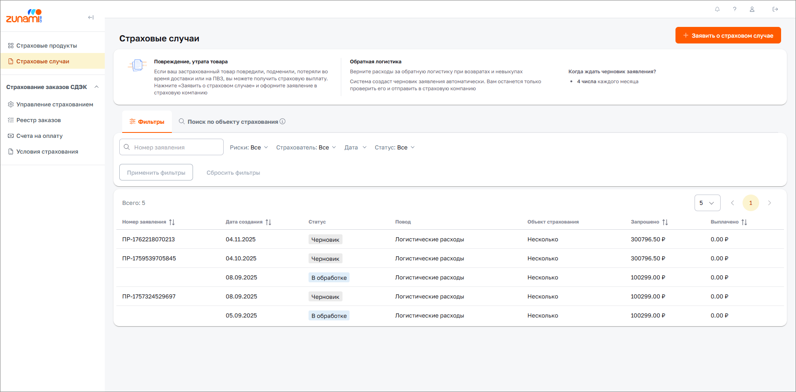Sort by application number column
This screenshot has height=392, width=796.
pyautogui.click(x=172, y=222)
